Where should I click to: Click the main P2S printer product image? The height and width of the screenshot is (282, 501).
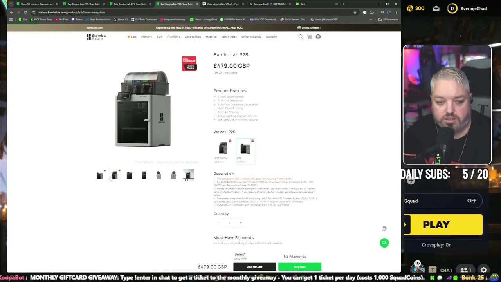click(143, 109)
